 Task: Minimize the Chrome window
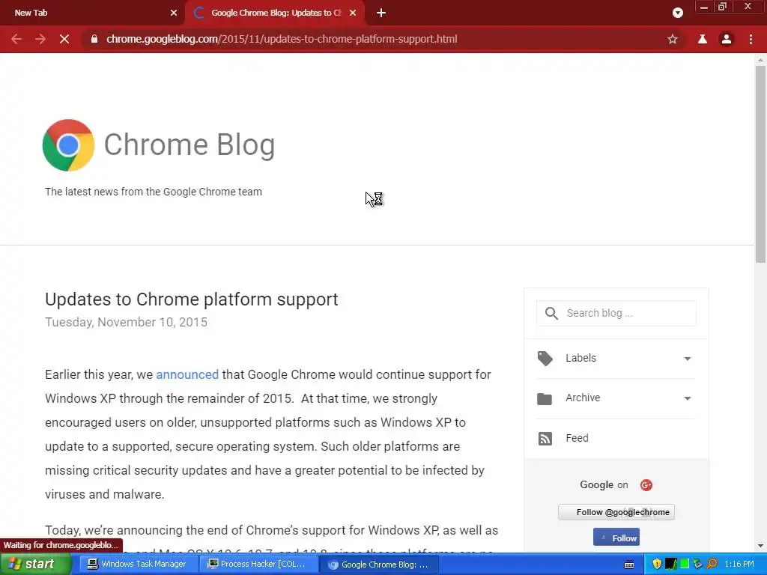tap(704, 7)
